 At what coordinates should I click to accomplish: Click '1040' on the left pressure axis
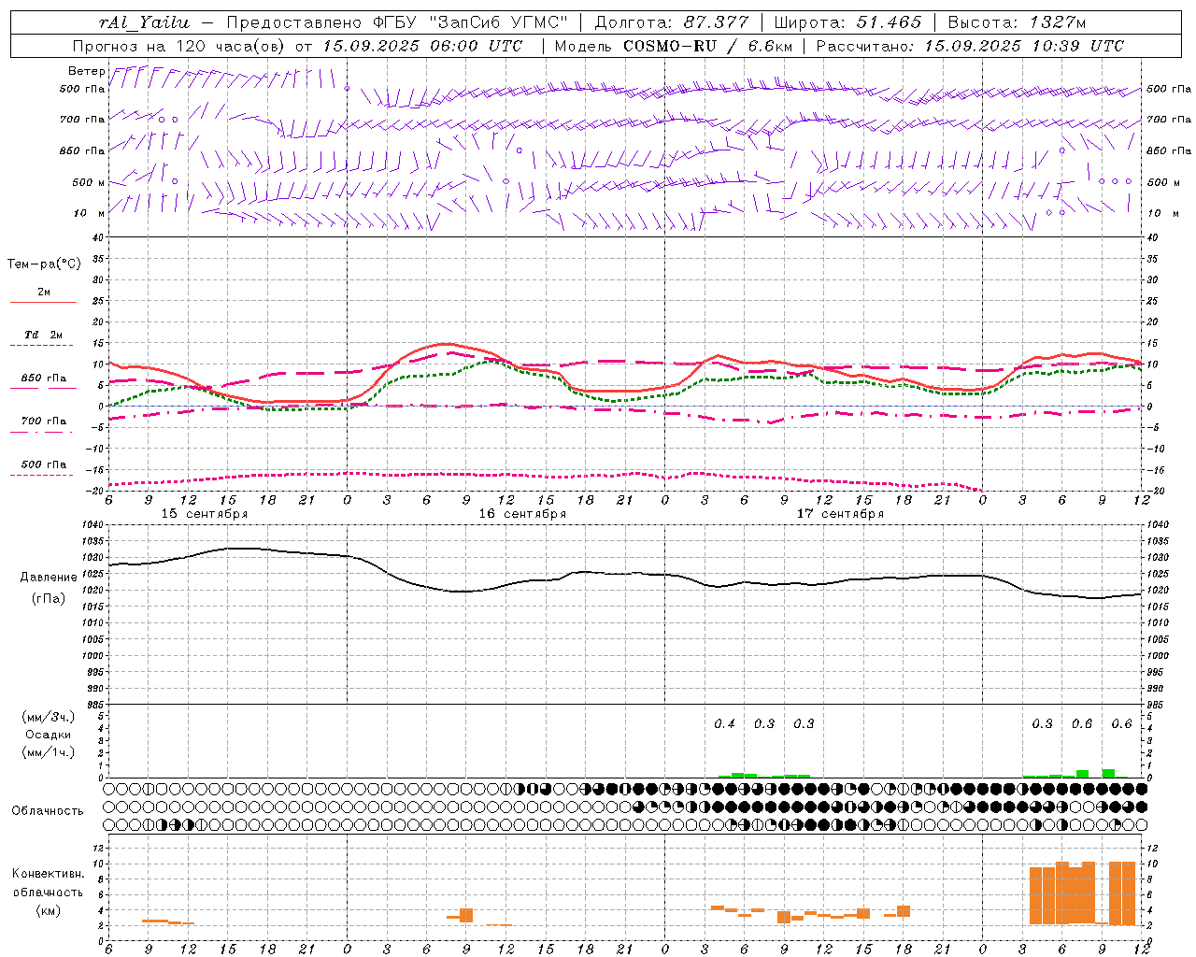pyautogui.click(x=92, y=525)
